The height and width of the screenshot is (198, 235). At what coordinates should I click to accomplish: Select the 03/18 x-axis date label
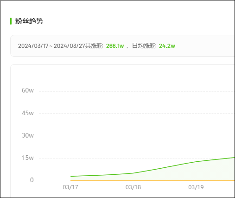[133, 187]
